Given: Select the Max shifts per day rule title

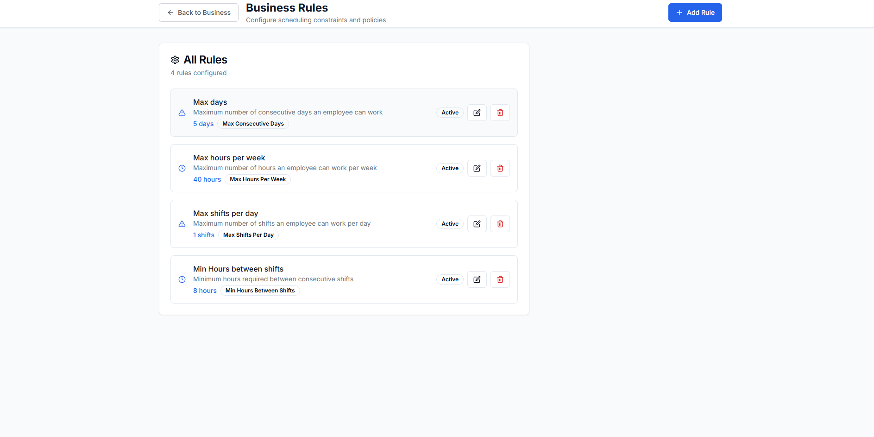Looking at the screenshot, I should [x=226, y=213].
